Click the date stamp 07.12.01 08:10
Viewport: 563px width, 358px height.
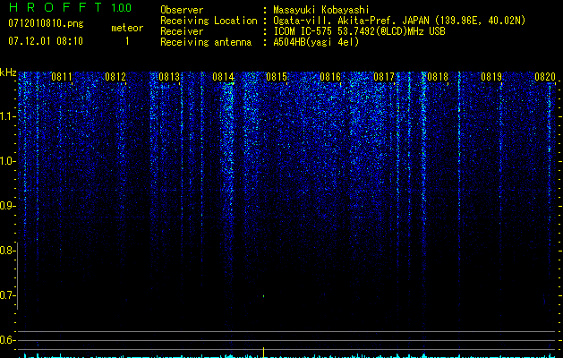point(46,41)
